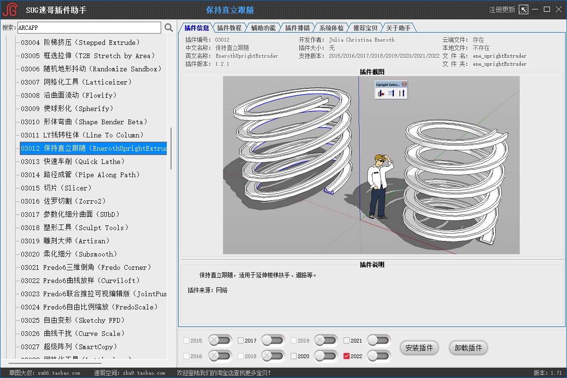Click the plugin screenshot preview image
Screen dimensions: 567x378
click(x=371, y=165)
